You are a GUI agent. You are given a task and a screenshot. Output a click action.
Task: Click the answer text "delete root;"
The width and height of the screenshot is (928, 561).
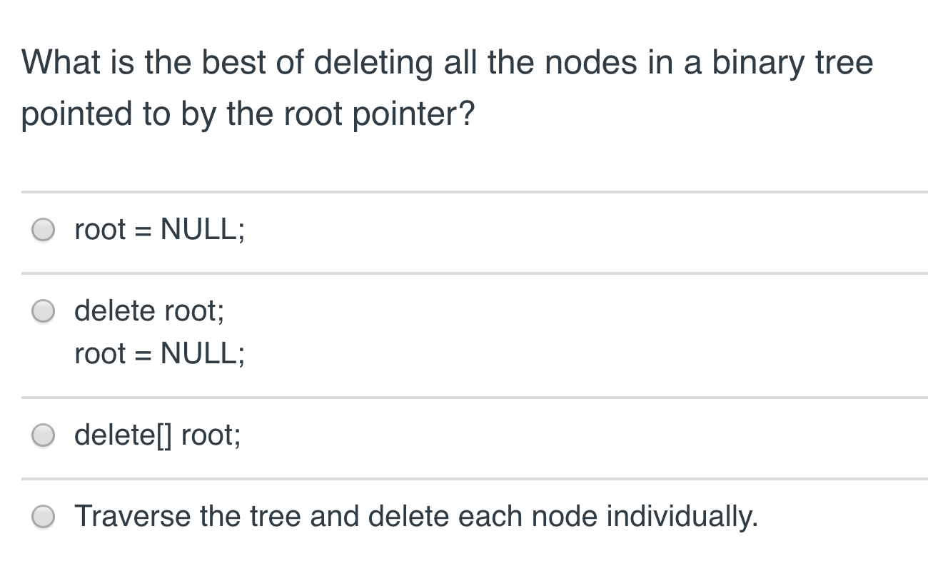149,310
